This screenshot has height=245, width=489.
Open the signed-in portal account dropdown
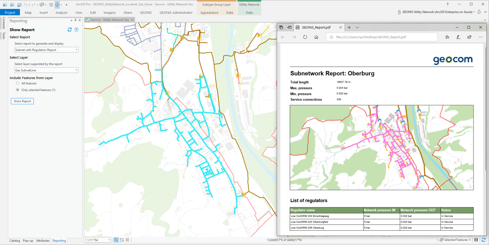point(436,12)
